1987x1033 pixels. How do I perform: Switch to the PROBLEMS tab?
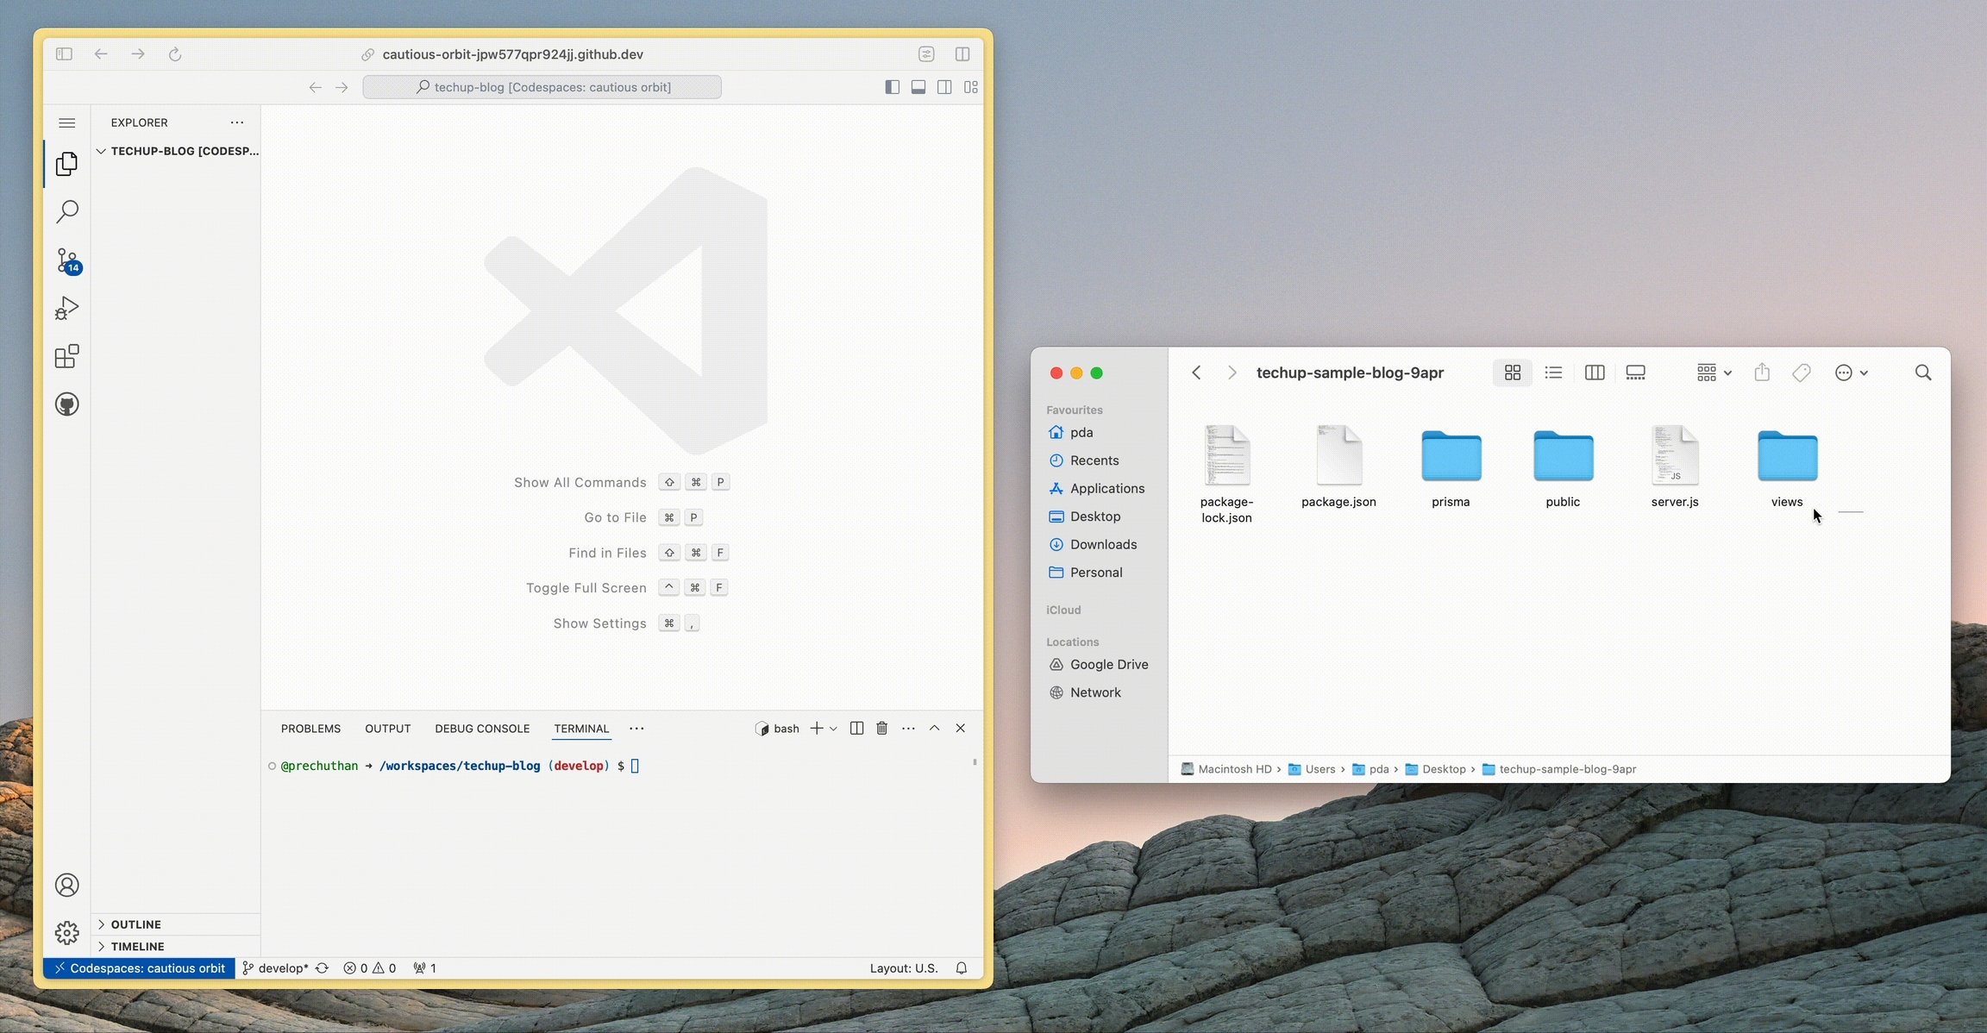tap(310, 729)
